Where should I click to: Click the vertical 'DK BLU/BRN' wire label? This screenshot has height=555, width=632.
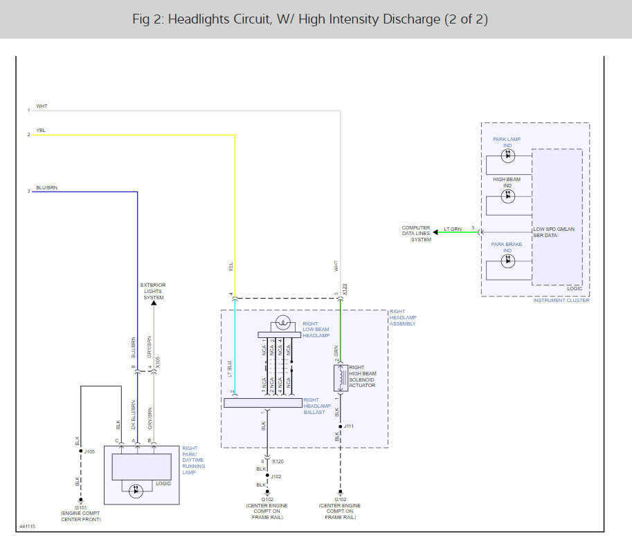click(x=134, y=415)
